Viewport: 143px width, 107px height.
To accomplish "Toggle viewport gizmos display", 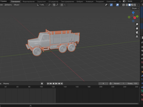I will click(x=111, y=5).
